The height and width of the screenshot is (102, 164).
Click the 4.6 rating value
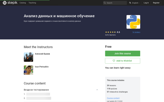[118, 32]
